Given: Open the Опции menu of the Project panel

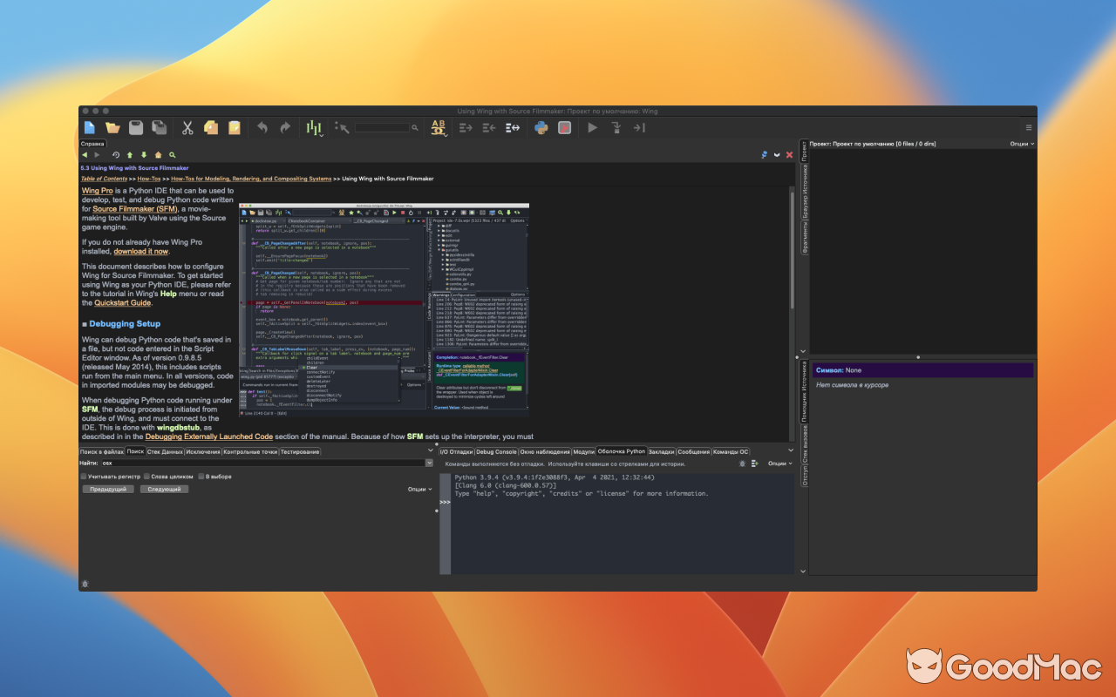Looking at the screenshot, I should [x=1018, y=144].
